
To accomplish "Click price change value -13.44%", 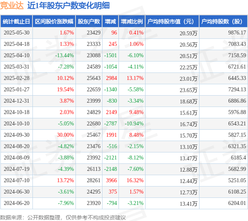I will 65,56.
